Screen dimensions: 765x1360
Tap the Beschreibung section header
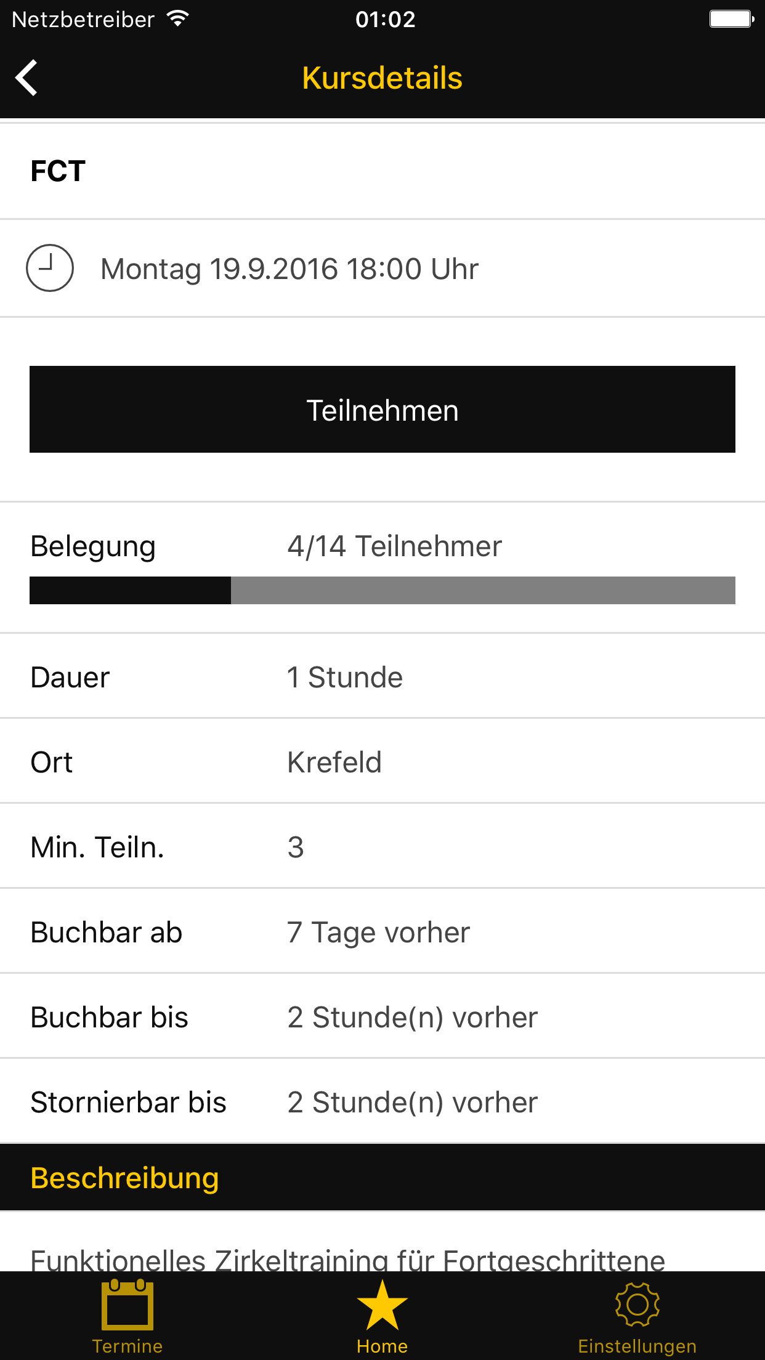point(124,1178)
